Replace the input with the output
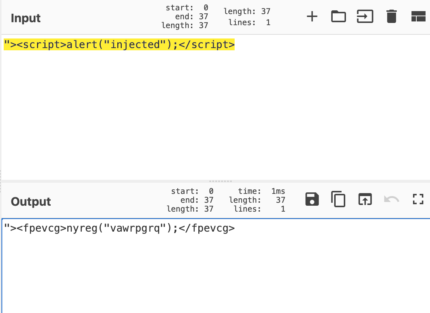 365,199
